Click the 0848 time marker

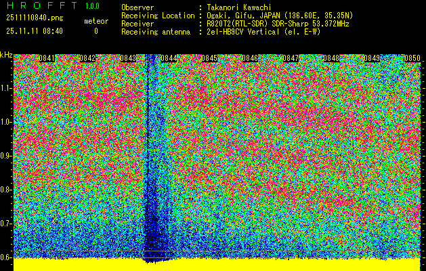(x=331, y=58)
